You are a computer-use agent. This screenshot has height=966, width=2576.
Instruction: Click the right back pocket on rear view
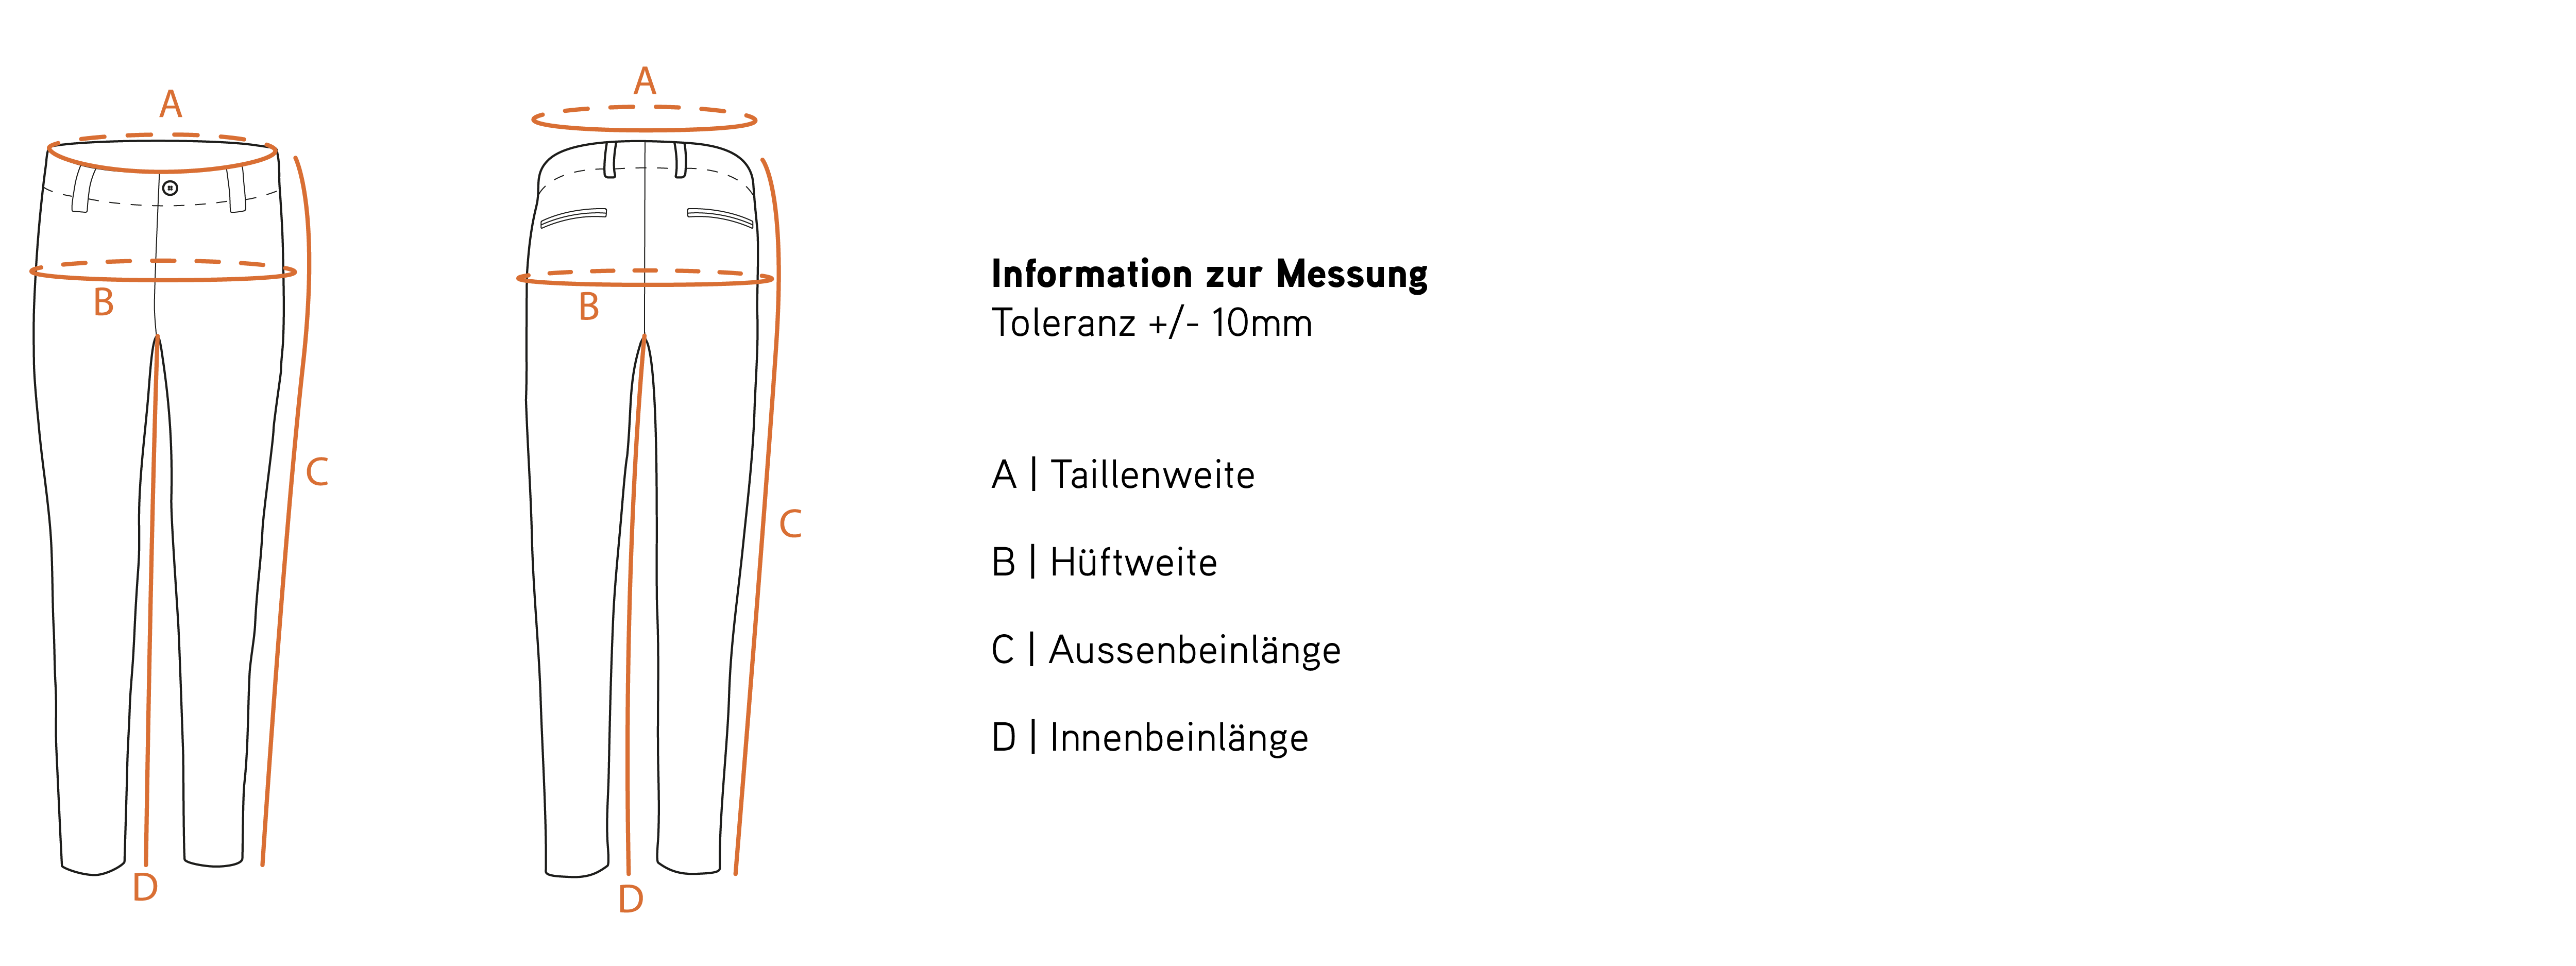[x=720, y=217]
